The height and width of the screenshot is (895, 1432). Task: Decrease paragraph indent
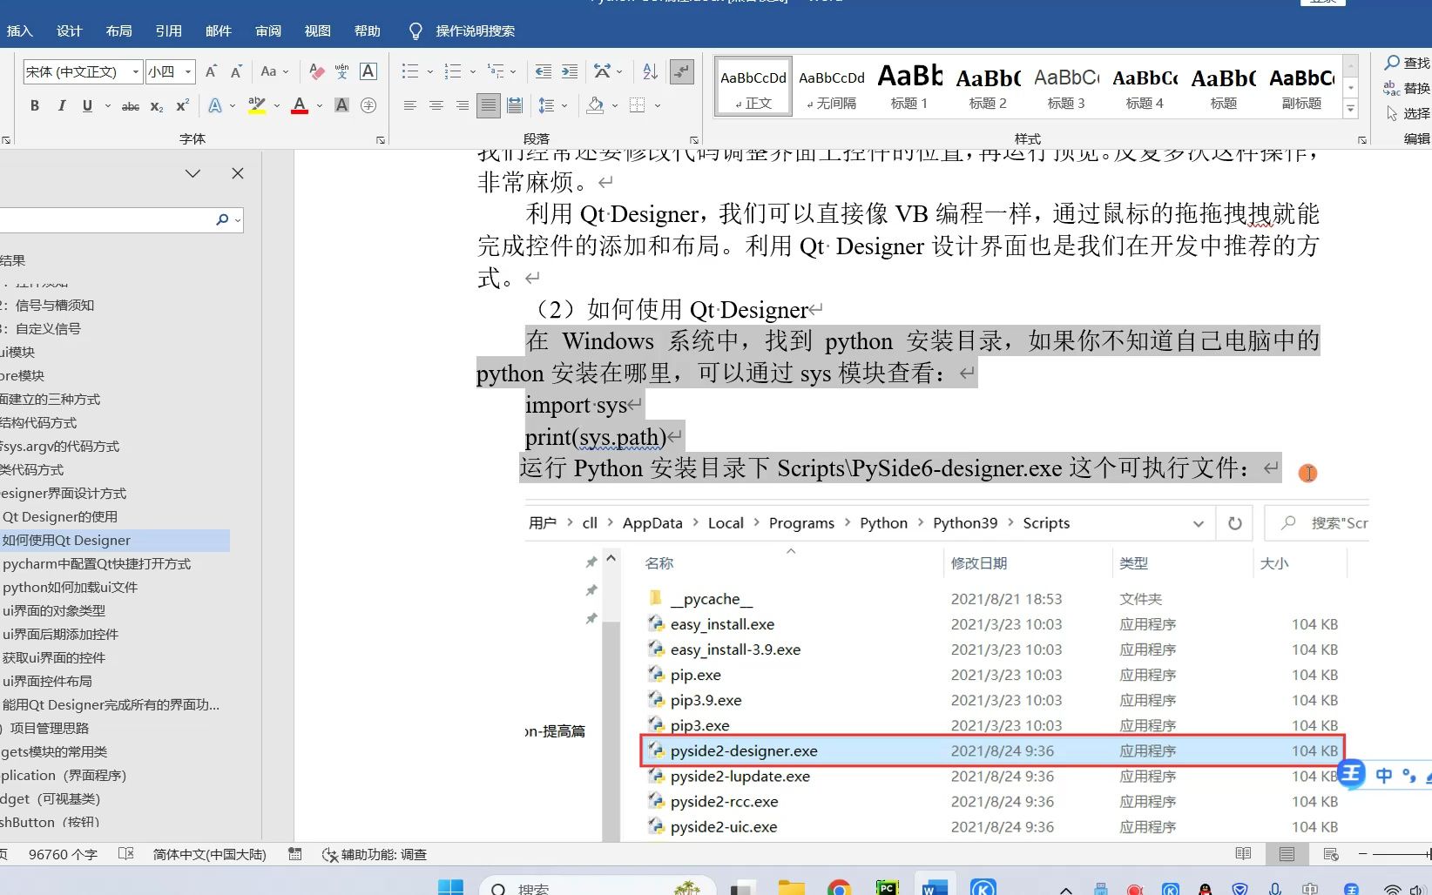543,71
